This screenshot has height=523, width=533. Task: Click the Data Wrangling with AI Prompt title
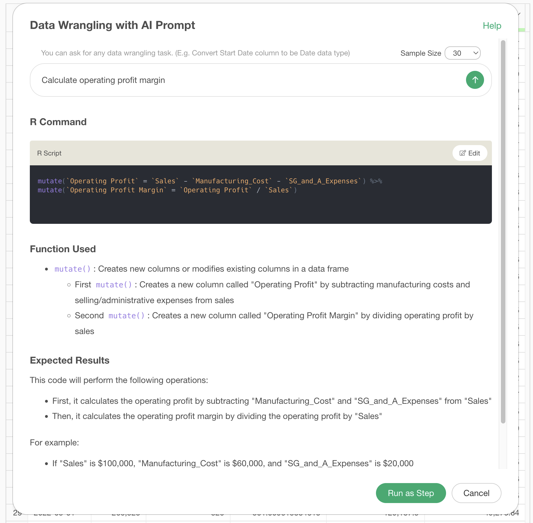tap(112, 25)
